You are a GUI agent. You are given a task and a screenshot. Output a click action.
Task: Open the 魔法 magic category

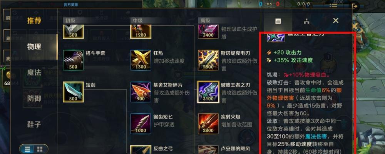coord(34,73)
